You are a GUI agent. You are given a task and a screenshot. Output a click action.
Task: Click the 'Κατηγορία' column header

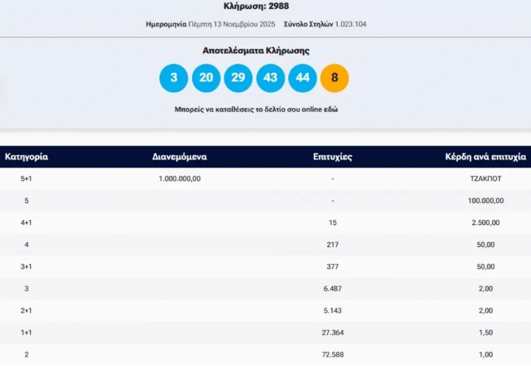[x=27, y=157]
